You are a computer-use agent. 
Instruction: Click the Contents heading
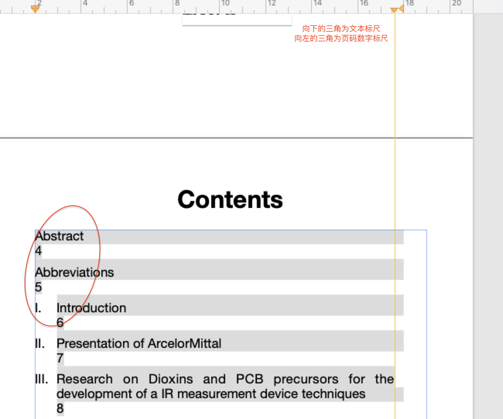point(230,199)
